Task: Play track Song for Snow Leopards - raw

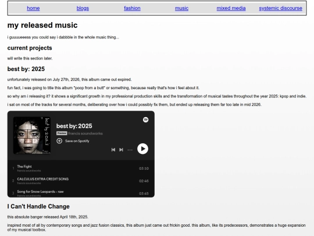Action: [81, 193]
